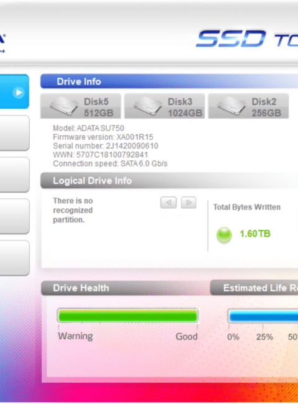Click the Connection speed: SATA 6.0 Gb/s line
This screenshot has width=298, height=404.
point(110,163)
